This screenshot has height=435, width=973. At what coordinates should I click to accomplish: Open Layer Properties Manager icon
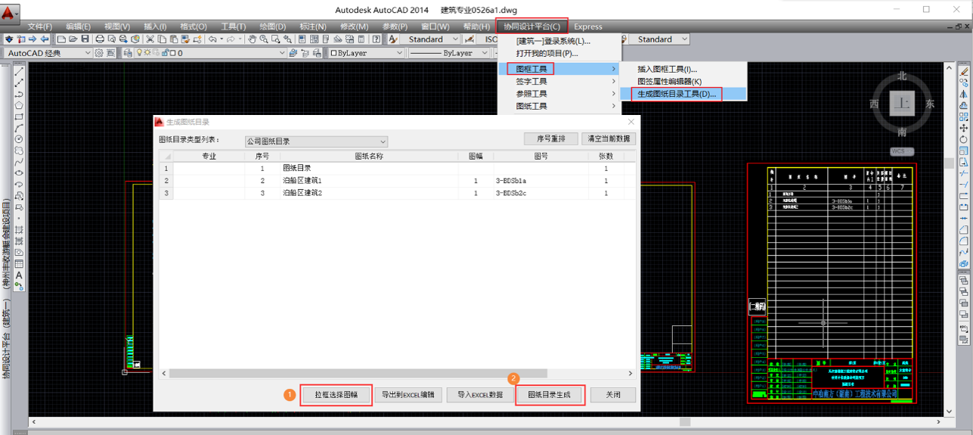pos(128,53)
